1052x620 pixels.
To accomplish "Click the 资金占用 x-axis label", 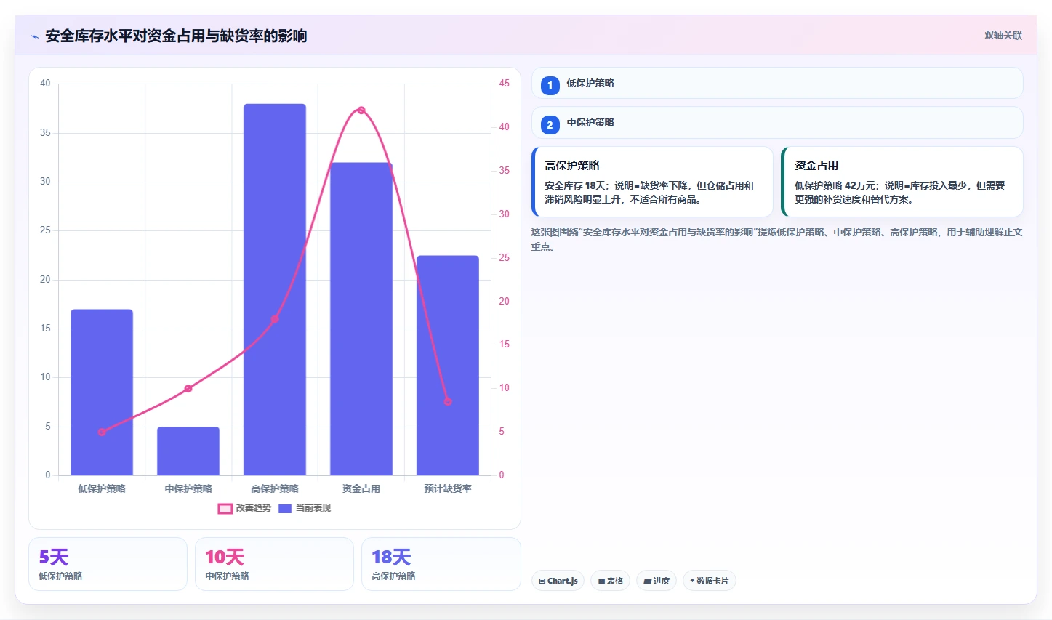I will click(x=361, y=488).
